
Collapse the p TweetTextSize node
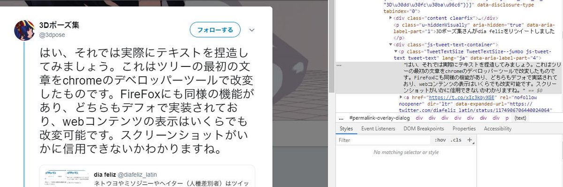click(395, 51)
